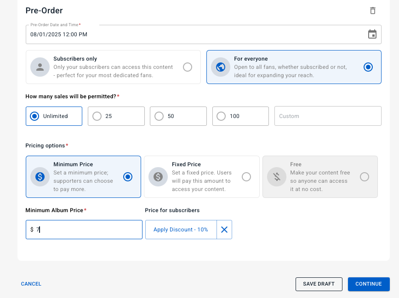This screenshot has height=298, width=399.
Task: Limit sales to 25
Action: (116, 116)
